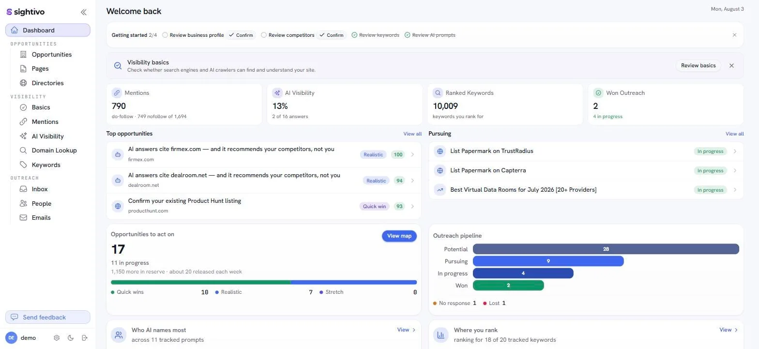Viewport: 759px width, 349px height.
Task: Click trend icon for Best Virtual Data Rooms
Action: coord(440,190)
